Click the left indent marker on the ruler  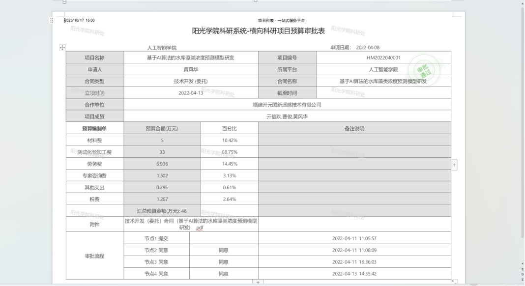(64, 2)
